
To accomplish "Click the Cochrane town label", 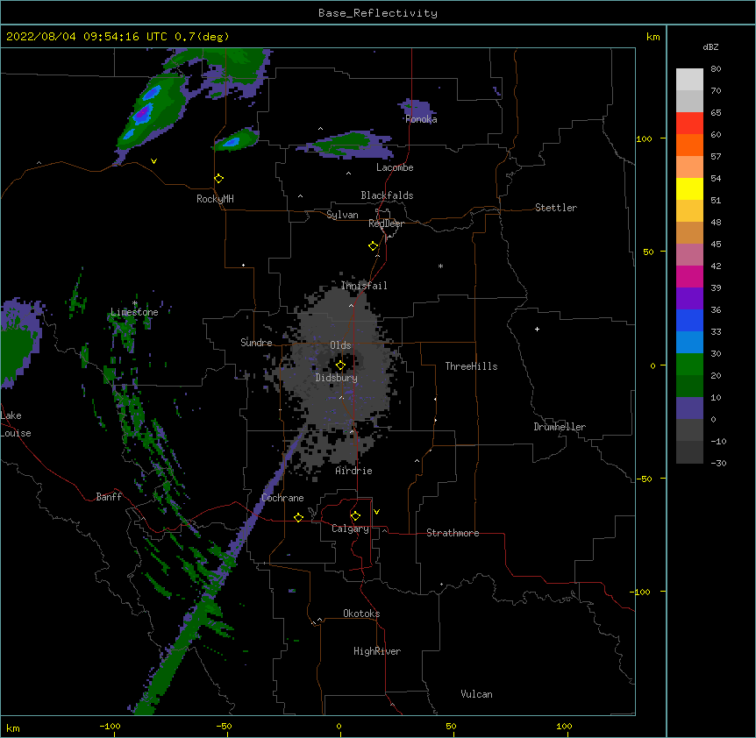I will pyautogui.click(x=282, y=498).
